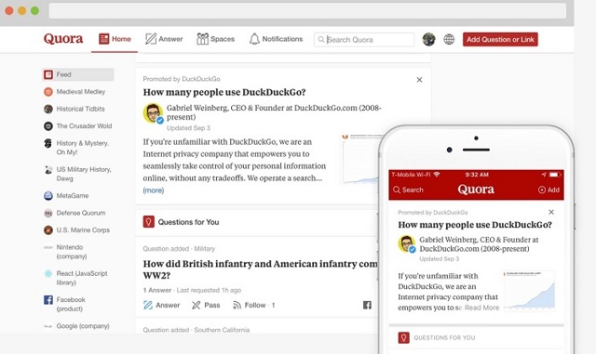Image resolution: width=596 pixels, height=354 pixels.
Task: Share question via Facebook icon
Action: [367, 305]
